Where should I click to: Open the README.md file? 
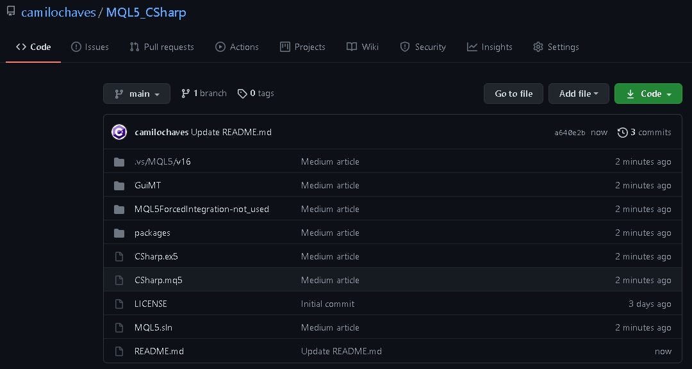(159, 351)
